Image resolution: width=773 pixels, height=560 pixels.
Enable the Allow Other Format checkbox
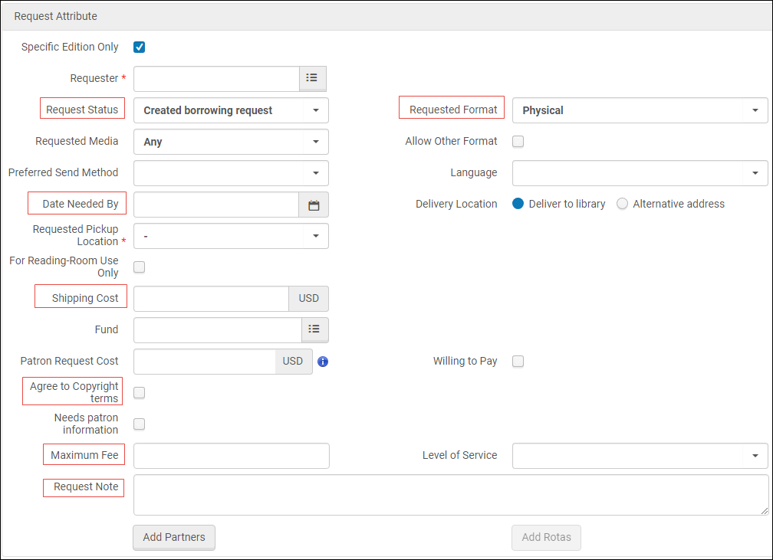(x=518, y=142)
